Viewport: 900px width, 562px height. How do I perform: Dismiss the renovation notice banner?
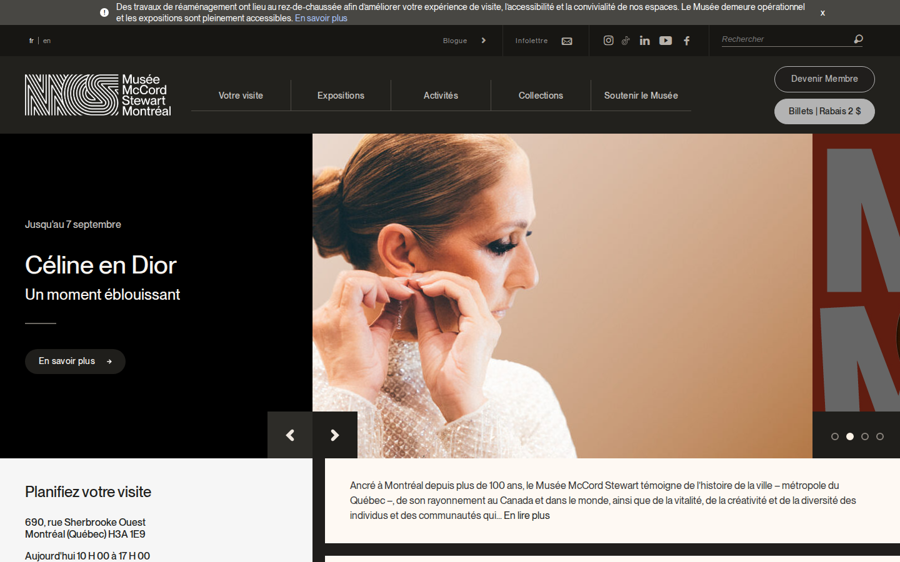tap(822, 12)
